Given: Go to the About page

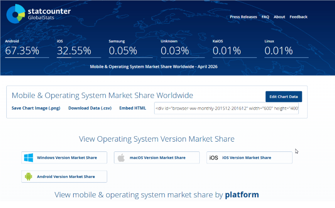Looking at the screenshot, I should [x=279, y=17].
